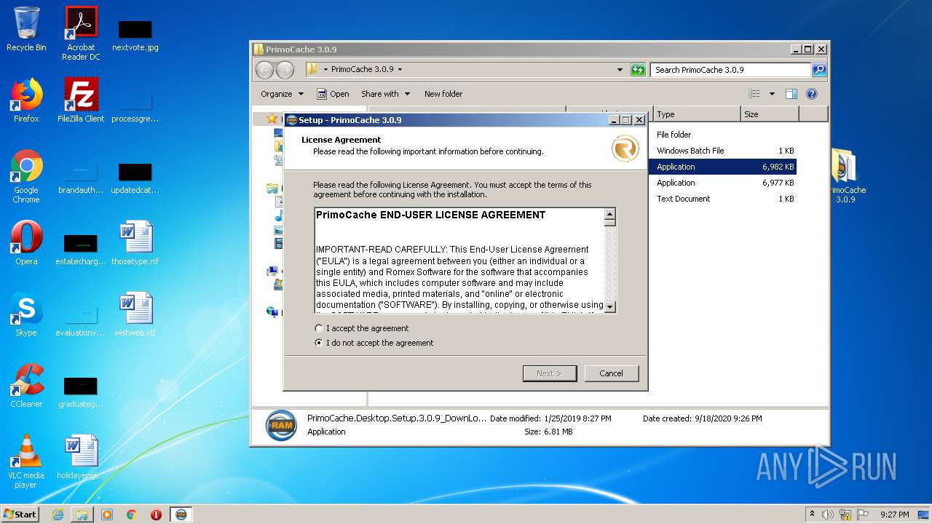
Task: Click Opera icon in taskbar
Action: pyautogui.click(x=156, y=515)
